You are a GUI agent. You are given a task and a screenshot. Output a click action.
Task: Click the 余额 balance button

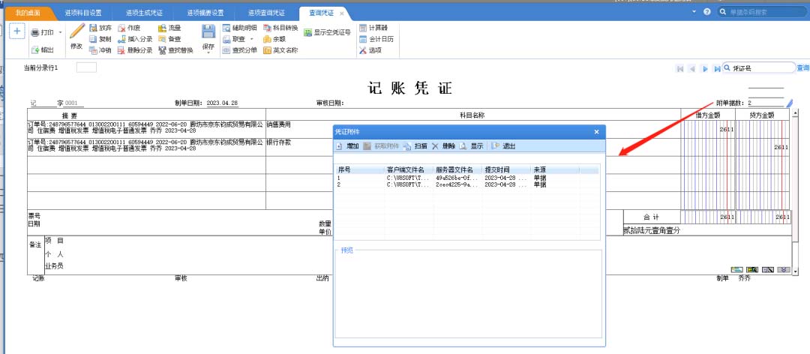[274, 39]
